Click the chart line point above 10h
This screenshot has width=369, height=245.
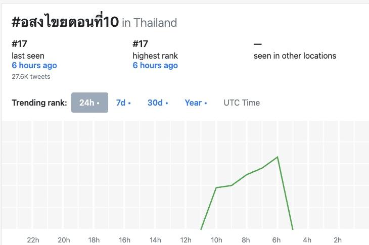(216, 188)
